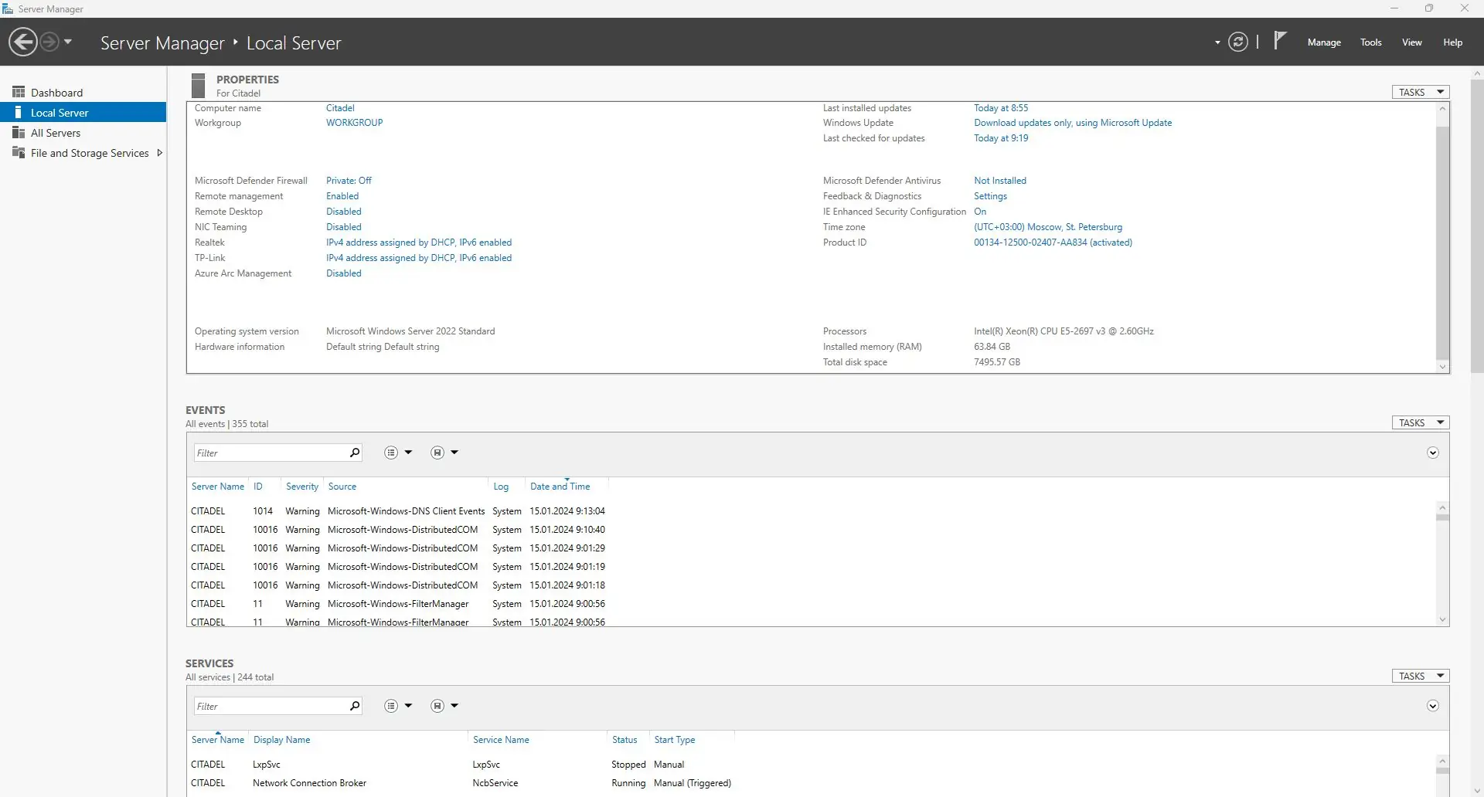Open the Events saved queries icon
The height and width of the screenshot is (797, 1484).
pyautogui.click(x=437, y=453)
